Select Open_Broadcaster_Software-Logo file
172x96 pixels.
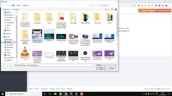pos(85,56)
